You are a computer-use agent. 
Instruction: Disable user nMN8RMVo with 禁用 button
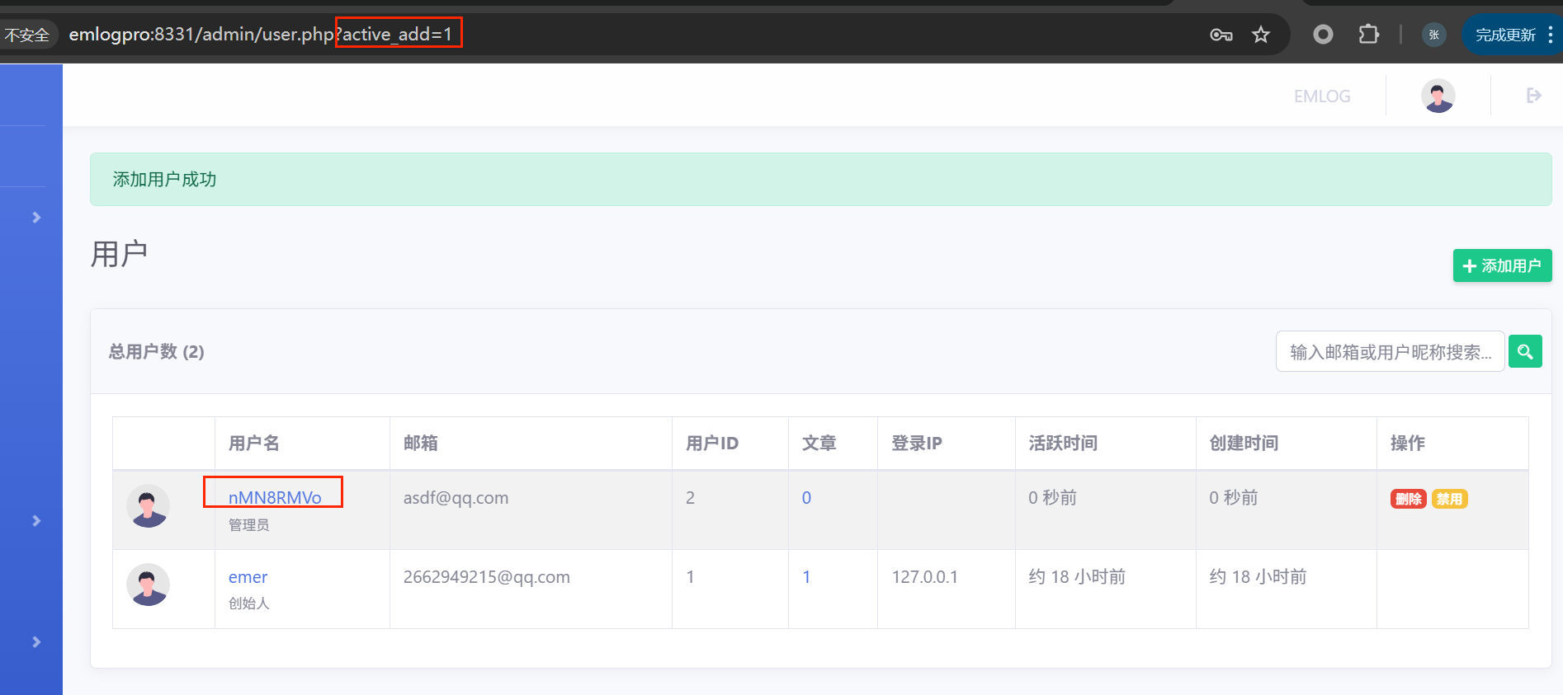point(1449,499)
